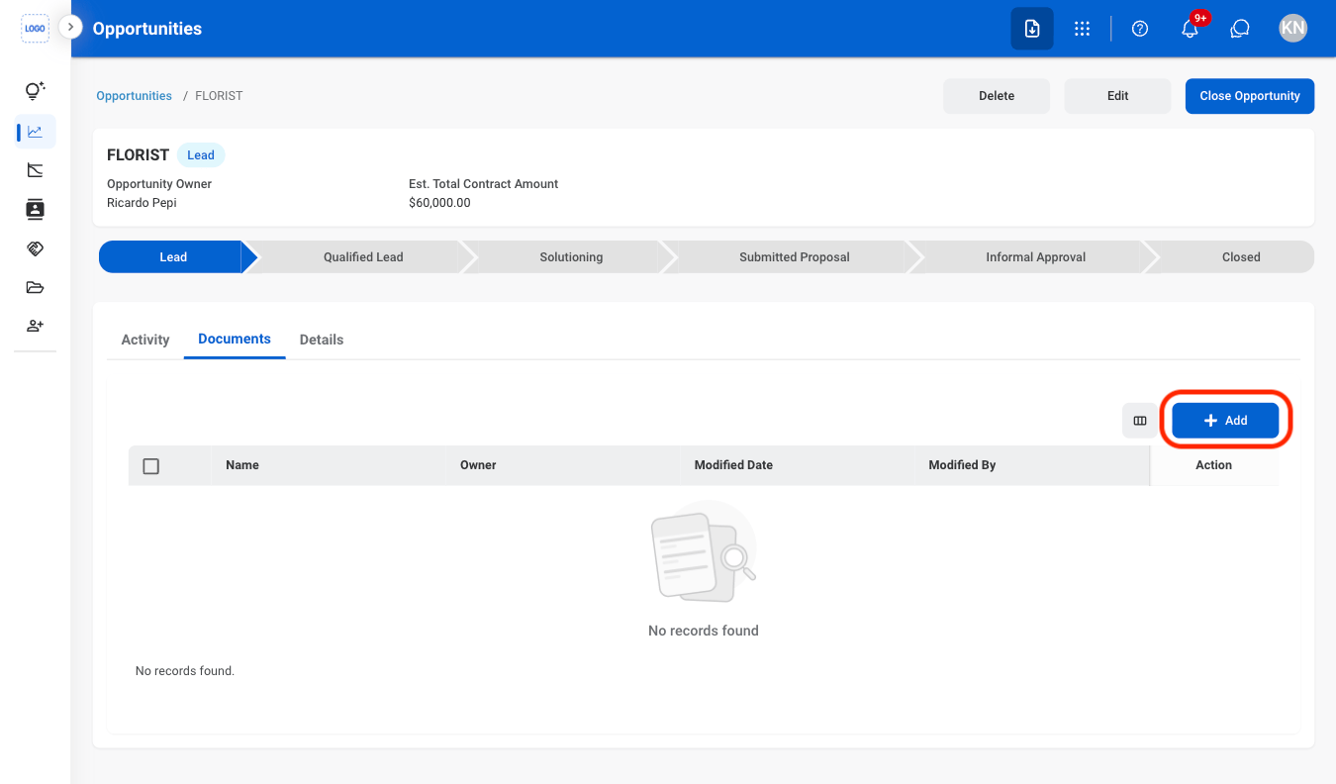Screen dimensions: 1336x784
Task: Click the Ricardo Pepi owner name
Action: pos(141,203)
